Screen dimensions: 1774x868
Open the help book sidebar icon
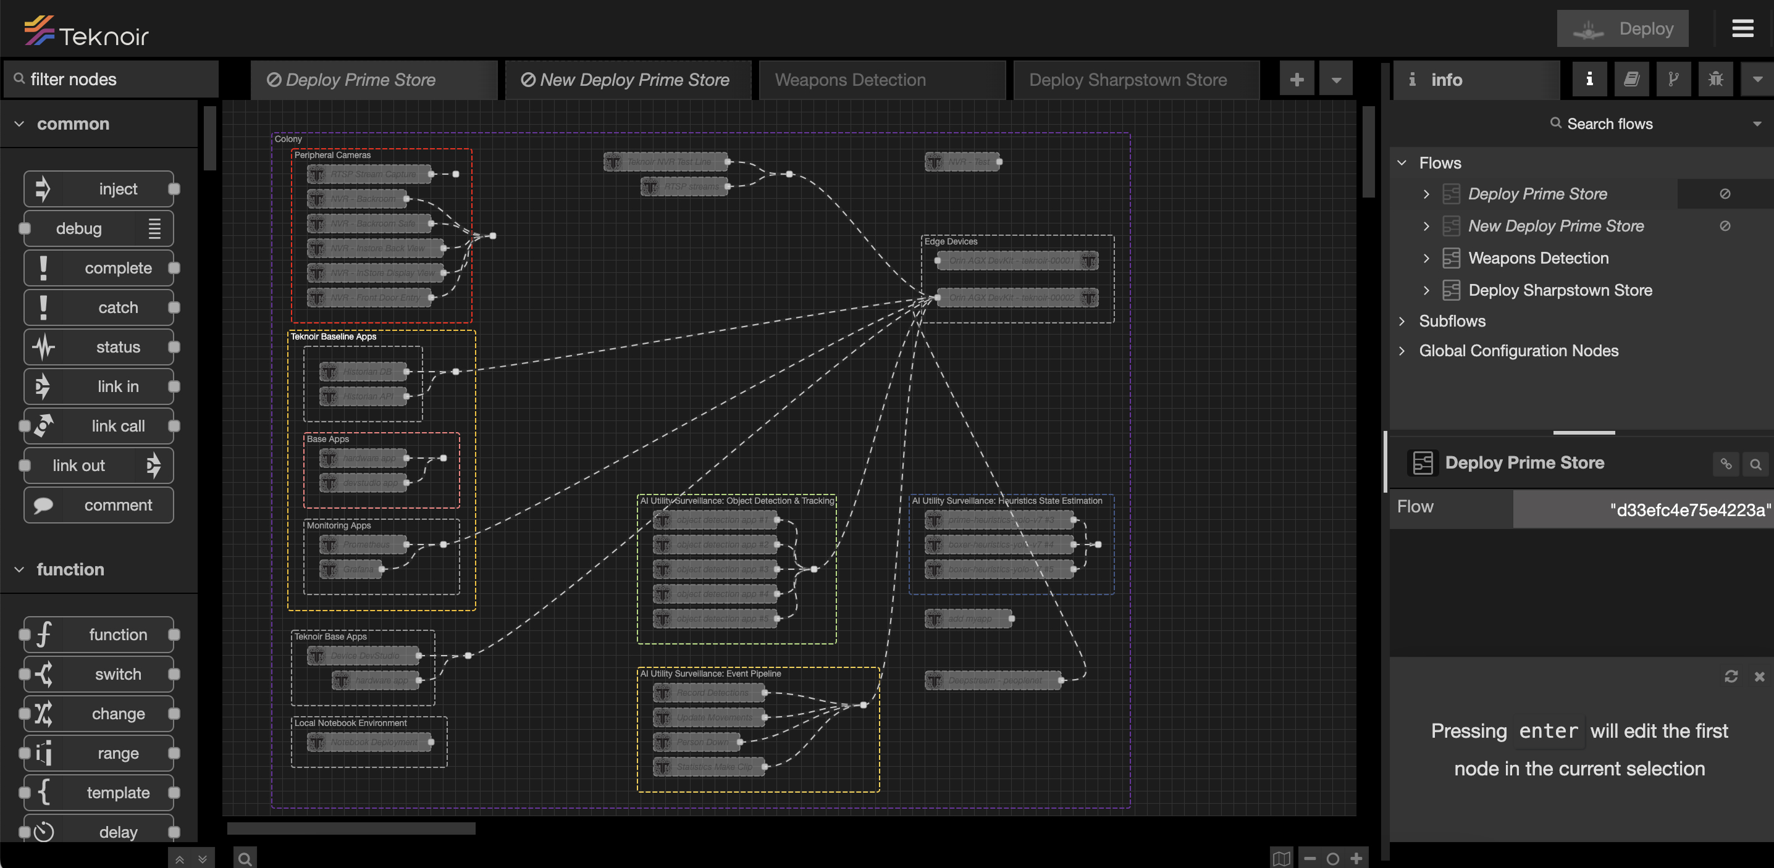pyautogui.click(x=1631, y=79)
